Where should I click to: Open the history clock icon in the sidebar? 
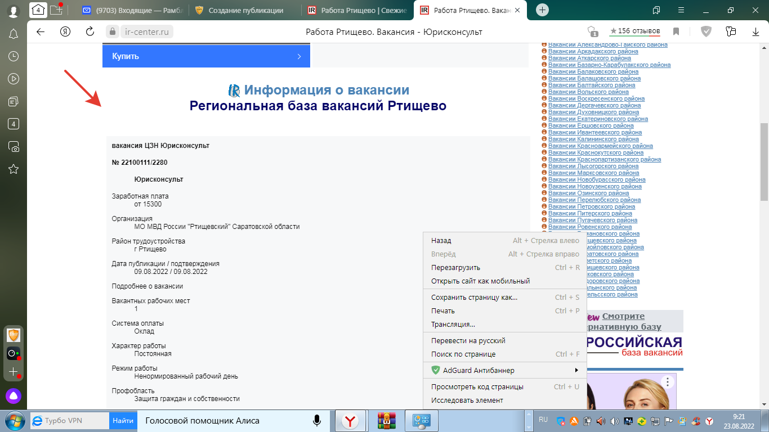[x=14, y=56]
